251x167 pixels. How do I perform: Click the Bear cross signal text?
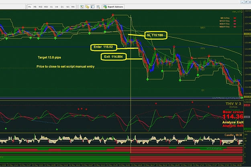pos(233,112)
